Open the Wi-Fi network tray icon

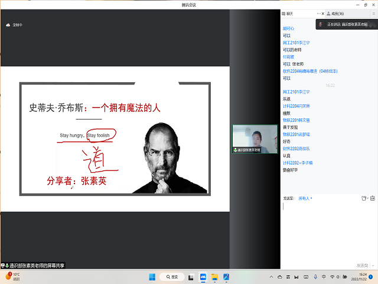click(332, 277)
